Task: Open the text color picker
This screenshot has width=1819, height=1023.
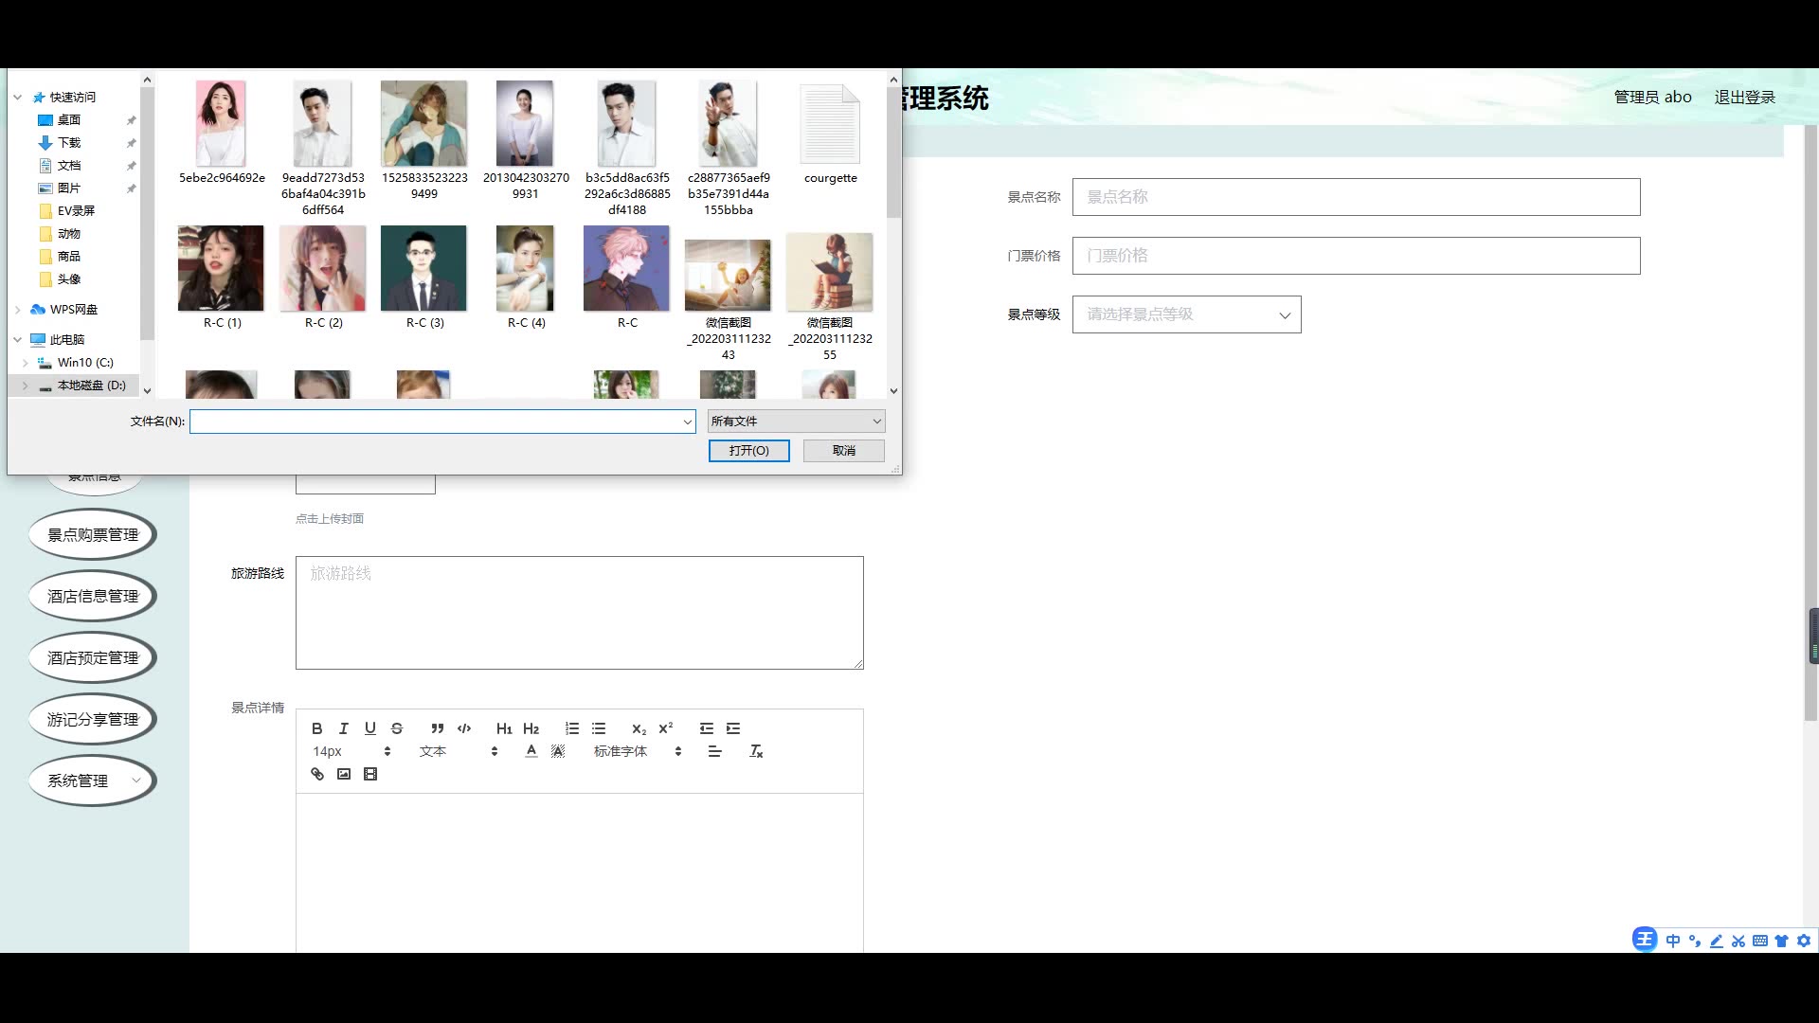Action: tap(531, 751)
